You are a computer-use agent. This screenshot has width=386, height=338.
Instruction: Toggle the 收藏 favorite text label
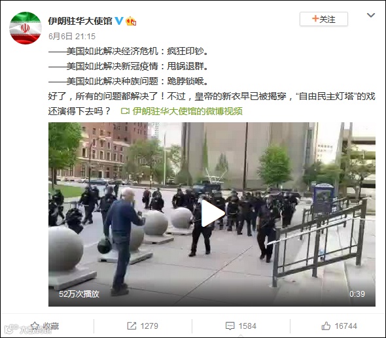pos(51,326)
